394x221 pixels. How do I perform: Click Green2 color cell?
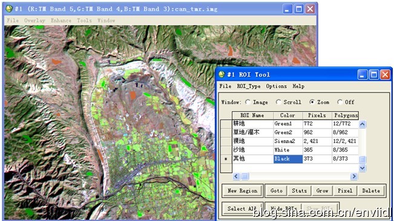[x=288, y=132]
